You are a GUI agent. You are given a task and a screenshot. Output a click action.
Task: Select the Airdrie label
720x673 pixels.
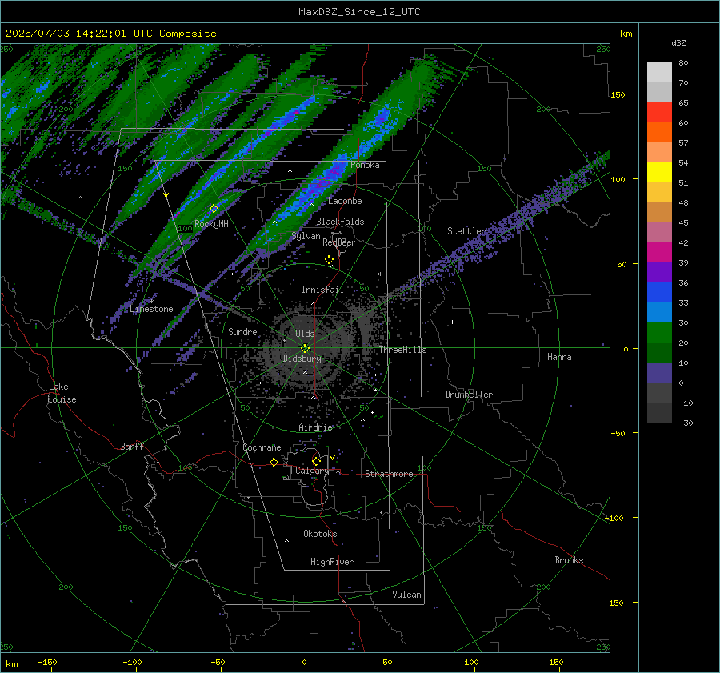(x=315, y=427)
